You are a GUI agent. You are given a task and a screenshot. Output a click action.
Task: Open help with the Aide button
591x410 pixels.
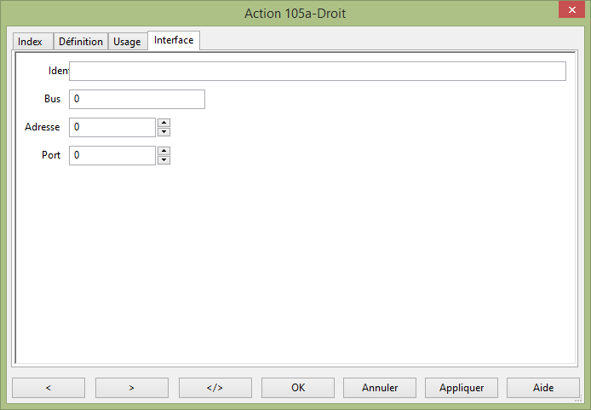pos(543,387)
